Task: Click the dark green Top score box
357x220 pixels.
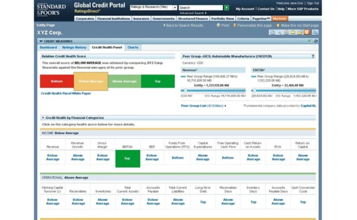Action: (158, 81)
